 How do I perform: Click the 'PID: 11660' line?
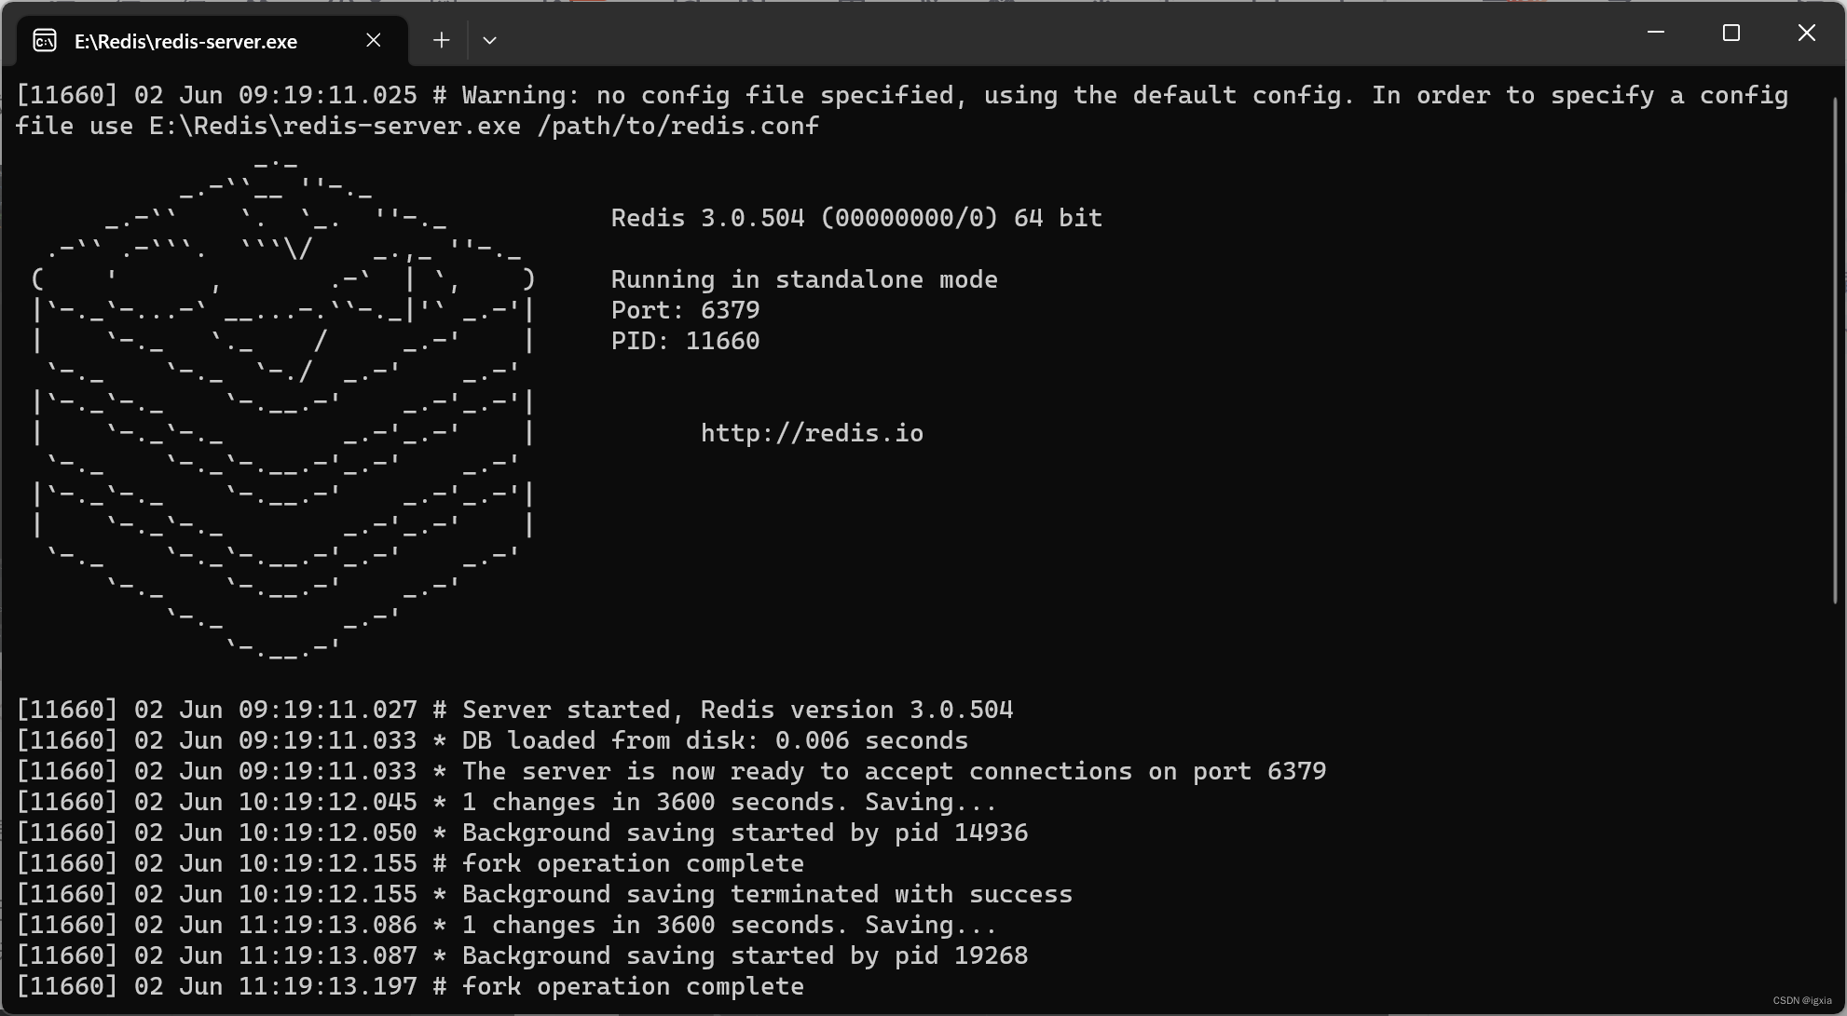(685, 341)
